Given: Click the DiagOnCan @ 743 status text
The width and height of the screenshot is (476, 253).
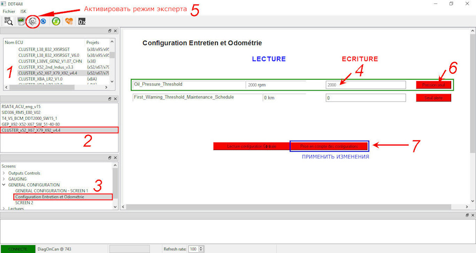Looking at the screenshot, I should [55, 249].
